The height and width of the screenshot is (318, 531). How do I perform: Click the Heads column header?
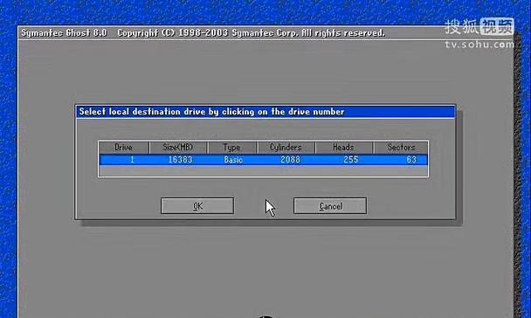click(344, 148)
